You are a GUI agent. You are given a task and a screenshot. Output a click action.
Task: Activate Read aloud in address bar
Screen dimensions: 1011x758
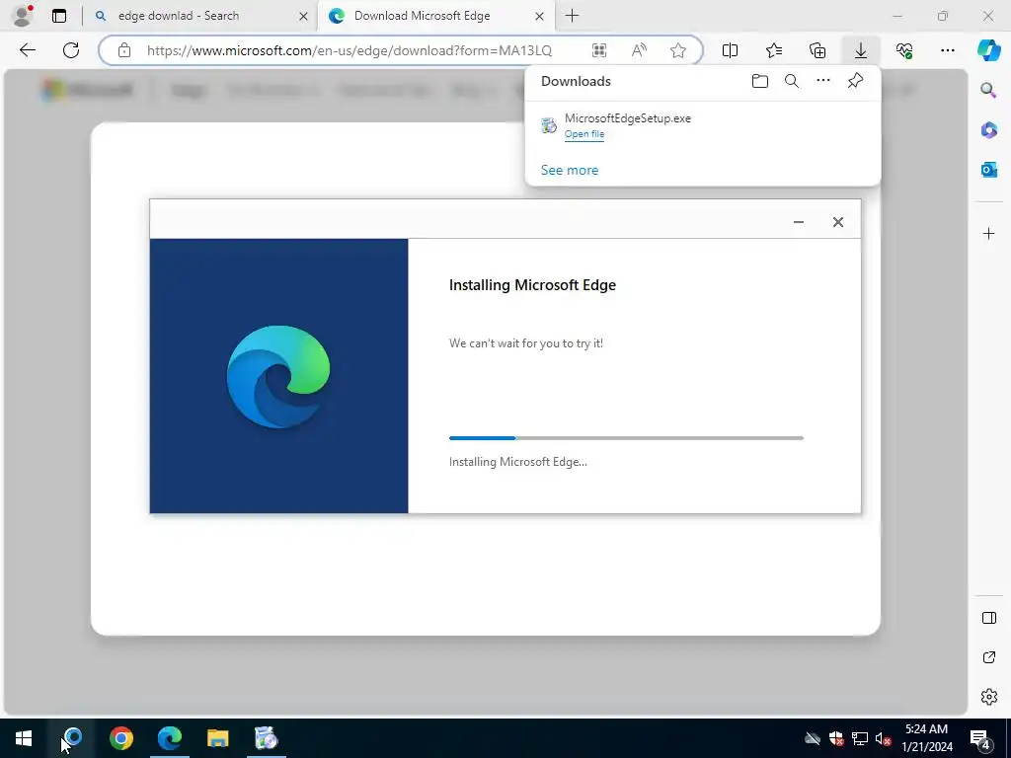pos(639,50)
